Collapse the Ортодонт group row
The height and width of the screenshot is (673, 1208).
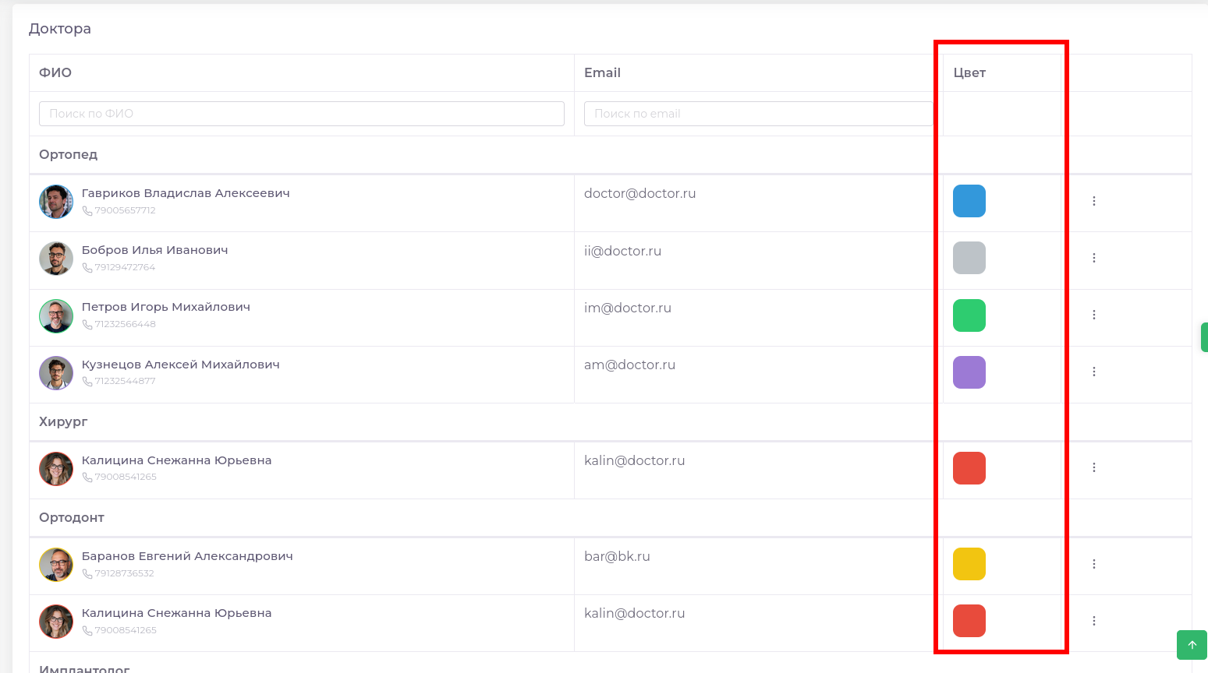point(72,517)
